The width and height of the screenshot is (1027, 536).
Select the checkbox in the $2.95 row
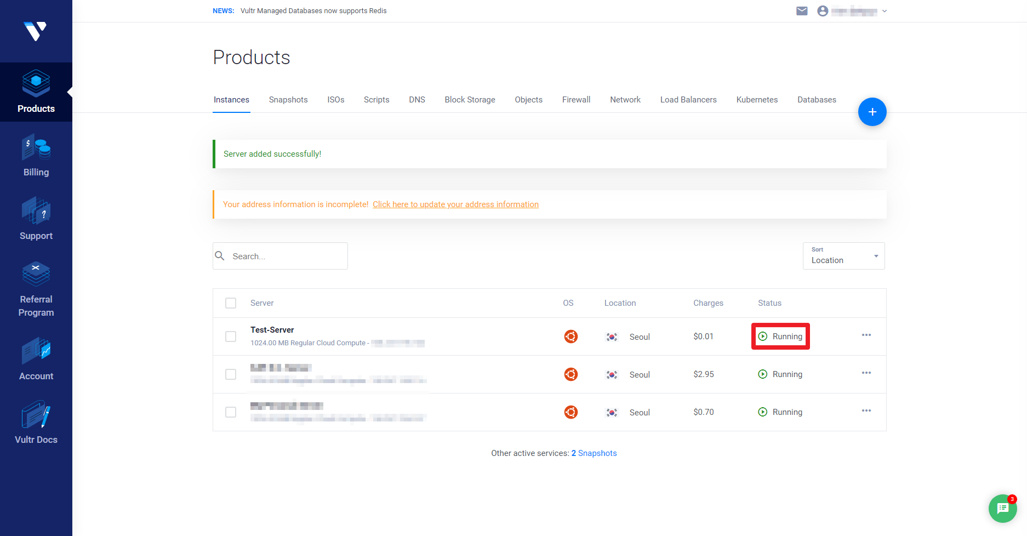231,374
